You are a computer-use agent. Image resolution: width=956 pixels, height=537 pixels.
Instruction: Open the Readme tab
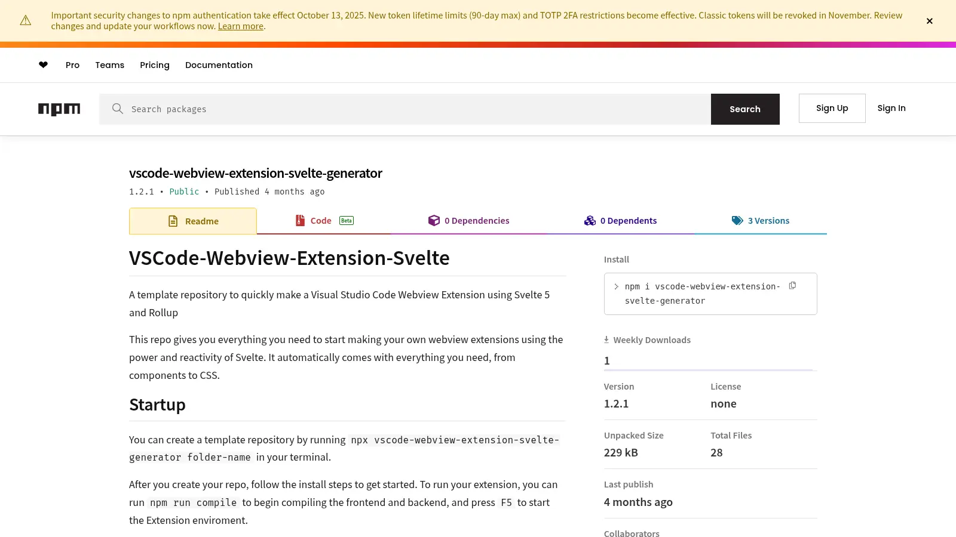coord(193,221)
